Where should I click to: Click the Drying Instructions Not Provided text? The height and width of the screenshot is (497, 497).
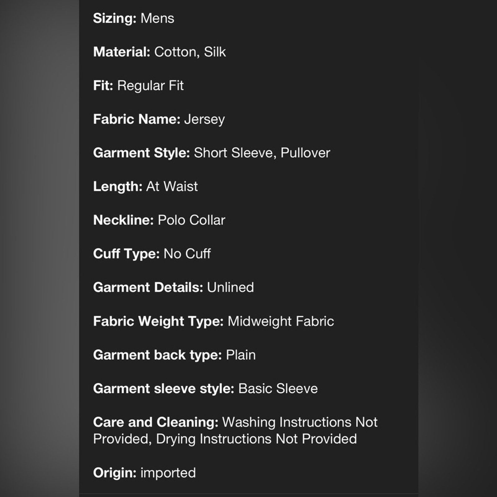coord(256,439)
